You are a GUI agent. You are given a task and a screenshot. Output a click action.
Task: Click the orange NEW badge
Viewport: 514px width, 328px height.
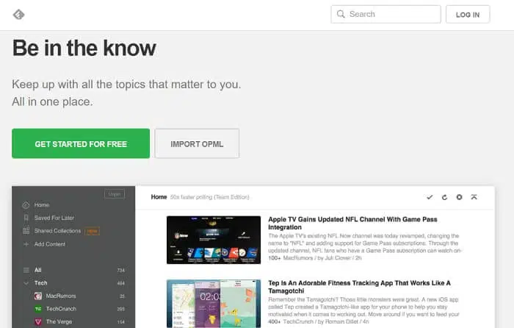(93, 231)
